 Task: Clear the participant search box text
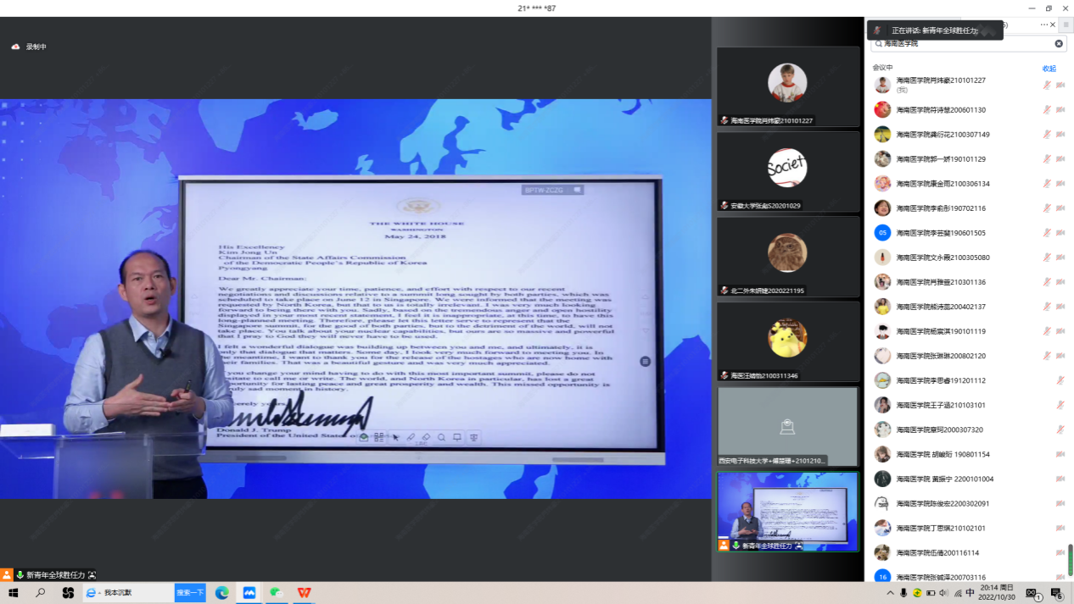tap(1059, 43)
